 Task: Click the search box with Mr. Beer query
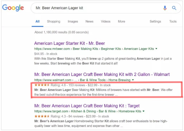pos(106,8)
